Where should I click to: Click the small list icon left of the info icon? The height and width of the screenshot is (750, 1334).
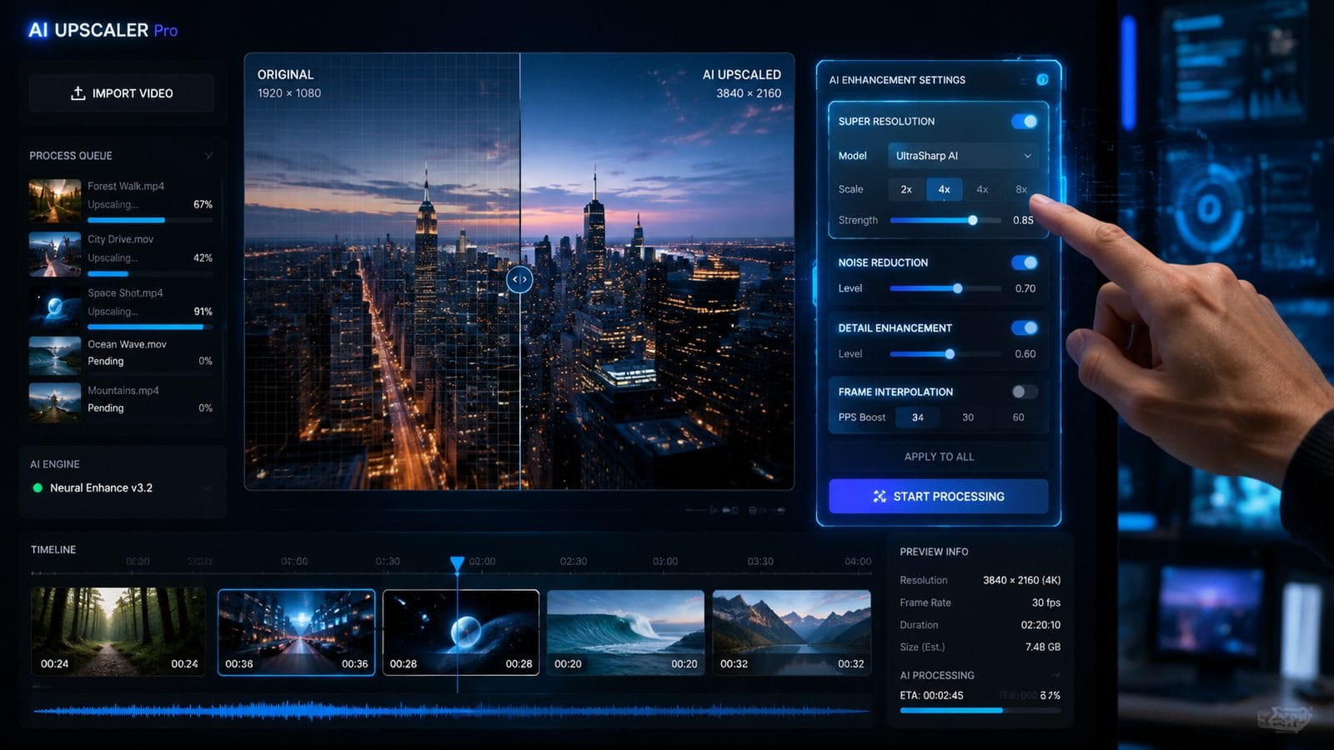1024,81
